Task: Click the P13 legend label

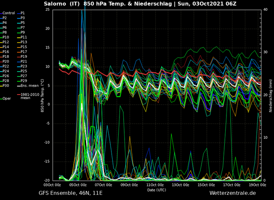Action: click(24, 42)
